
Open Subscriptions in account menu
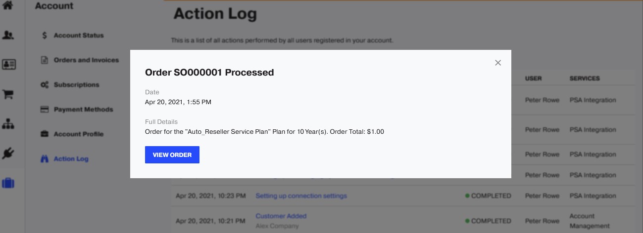[x=76, y=85]
